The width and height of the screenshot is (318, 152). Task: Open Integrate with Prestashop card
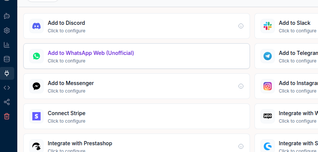pyautogui.click(x=136, y=143)
